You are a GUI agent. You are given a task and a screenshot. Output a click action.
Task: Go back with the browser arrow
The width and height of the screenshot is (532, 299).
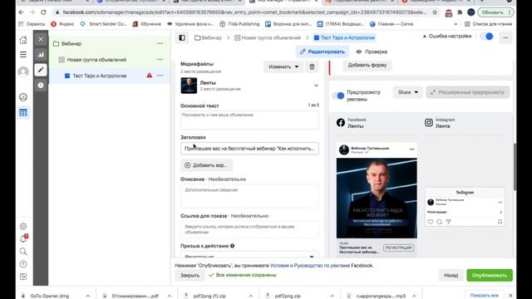point(21,12)
